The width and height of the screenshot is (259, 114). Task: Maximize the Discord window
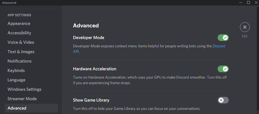tap(248, 3)
